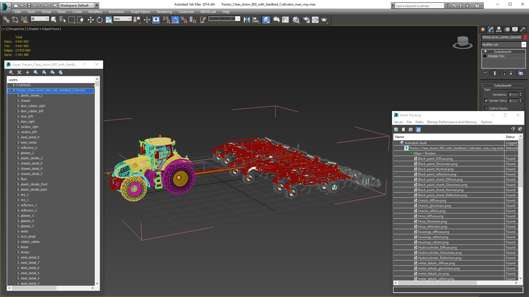Viewport: 529px width, 297px height.
Task: Open the Material Editor icon
Action: pos(296,20)
